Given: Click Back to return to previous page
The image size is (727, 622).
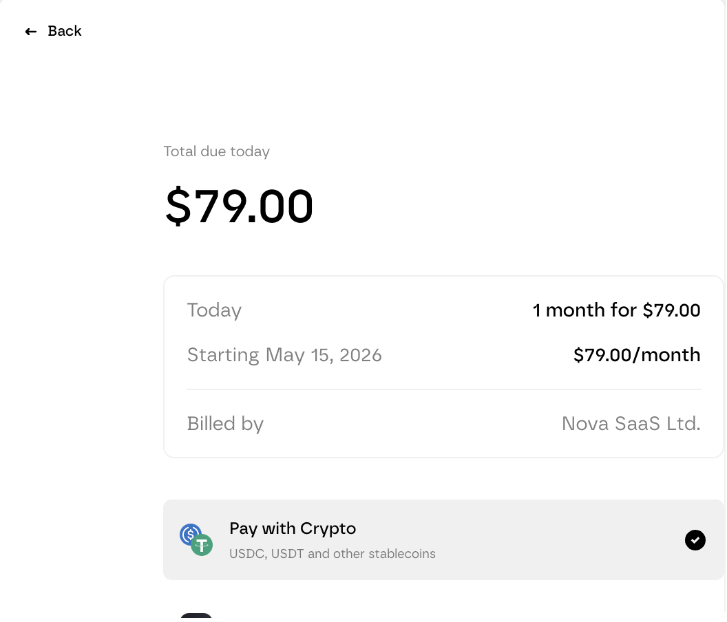Looking at the screenshot, I should click(53, 31).
